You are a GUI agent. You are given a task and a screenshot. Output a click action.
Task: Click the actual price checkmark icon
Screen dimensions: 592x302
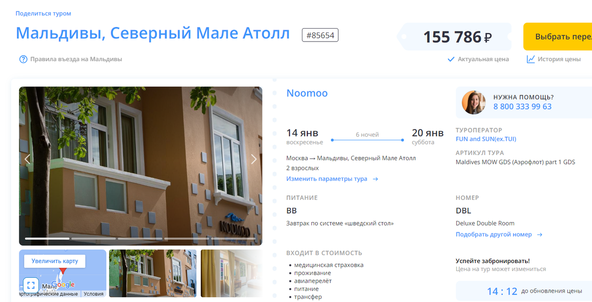pos(450,59)
